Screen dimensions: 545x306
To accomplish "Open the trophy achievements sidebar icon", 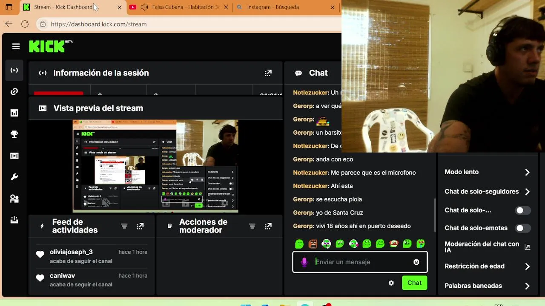I will tap(14, 134).
